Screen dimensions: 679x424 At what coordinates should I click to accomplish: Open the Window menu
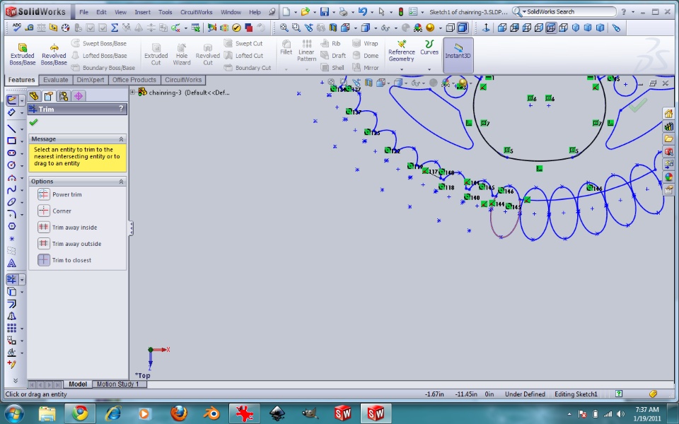click(x=231, y=12)
